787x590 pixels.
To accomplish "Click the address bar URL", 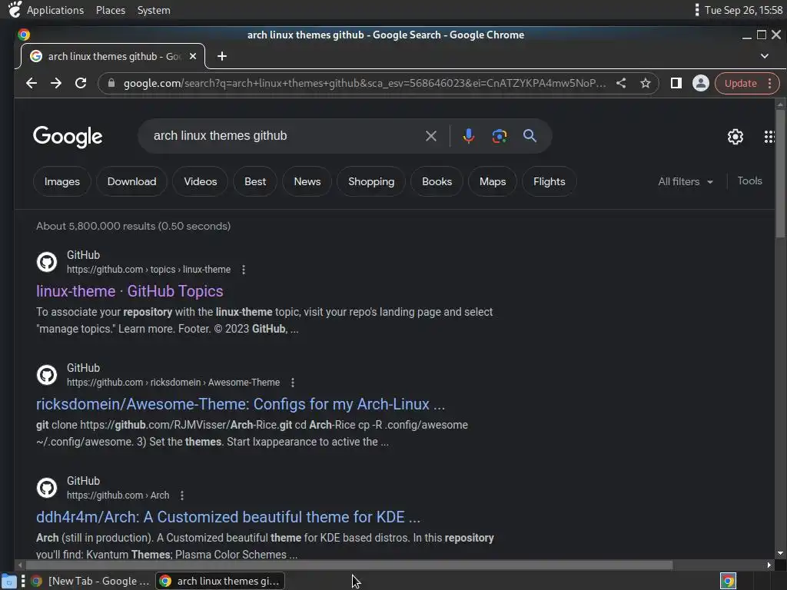I will point(364,83).
